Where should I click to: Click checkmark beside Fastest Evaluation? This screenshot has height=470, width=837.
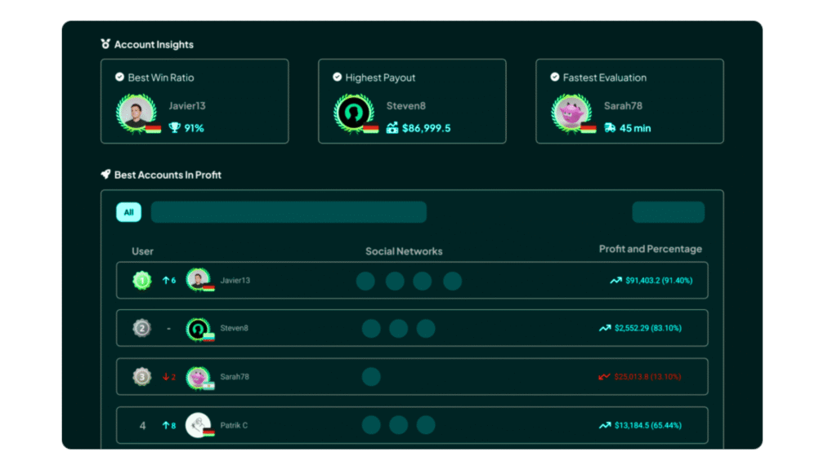554,78
